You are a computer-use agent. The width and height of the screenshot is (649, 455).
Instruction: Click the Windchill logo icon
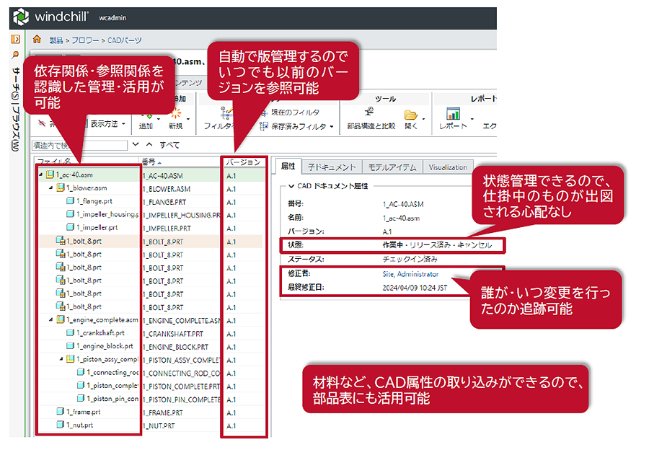click(x=21, y=17)
